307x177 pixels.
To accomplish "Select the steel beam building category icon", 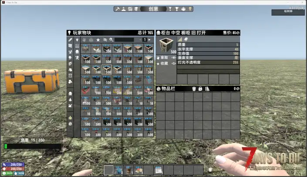I will [x=70, y=64].
